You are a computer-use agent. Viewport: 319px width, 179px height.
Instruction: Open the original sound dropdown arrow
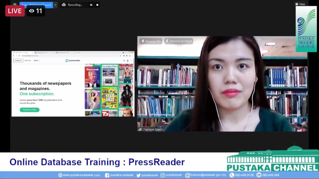pos(55,5)
